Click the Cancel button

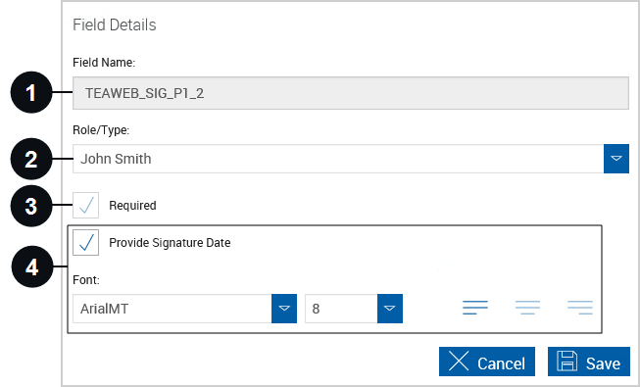(x=487, y=362)
